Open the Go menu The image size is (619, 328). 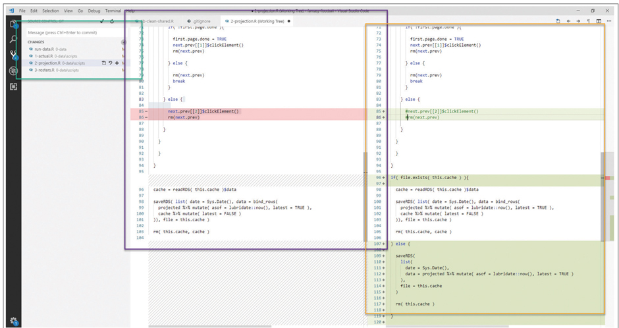80,11
